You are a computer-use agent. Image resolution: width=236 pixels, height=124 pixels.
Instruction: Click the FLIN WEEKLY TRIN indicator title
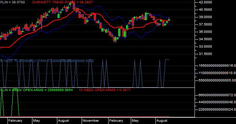point(47,61)
